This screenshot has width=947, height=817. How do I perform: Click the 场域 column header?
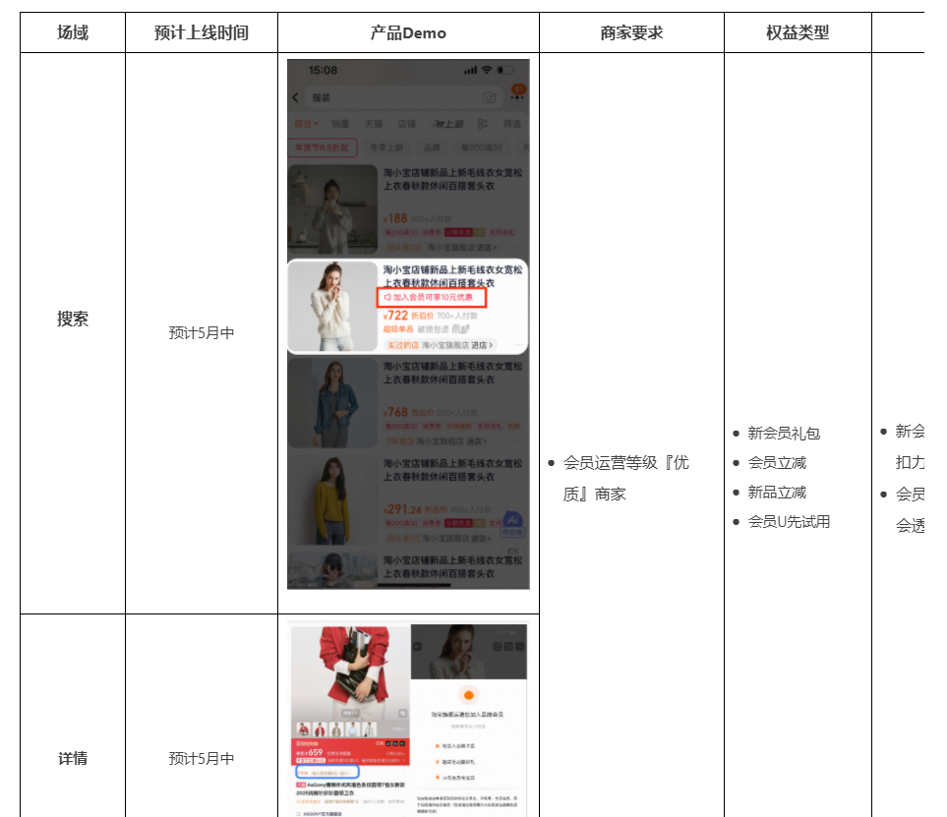coord(73,32)
